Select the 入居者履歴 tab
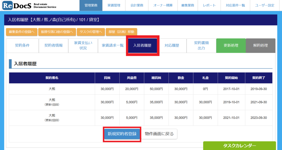The image size is (282, 150). [142, 46]
